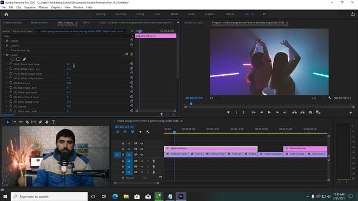The height and width of the screenshot is (201, 358).
Task: Open playback resolution 1/2 dropdown
Action: [318, 98]
